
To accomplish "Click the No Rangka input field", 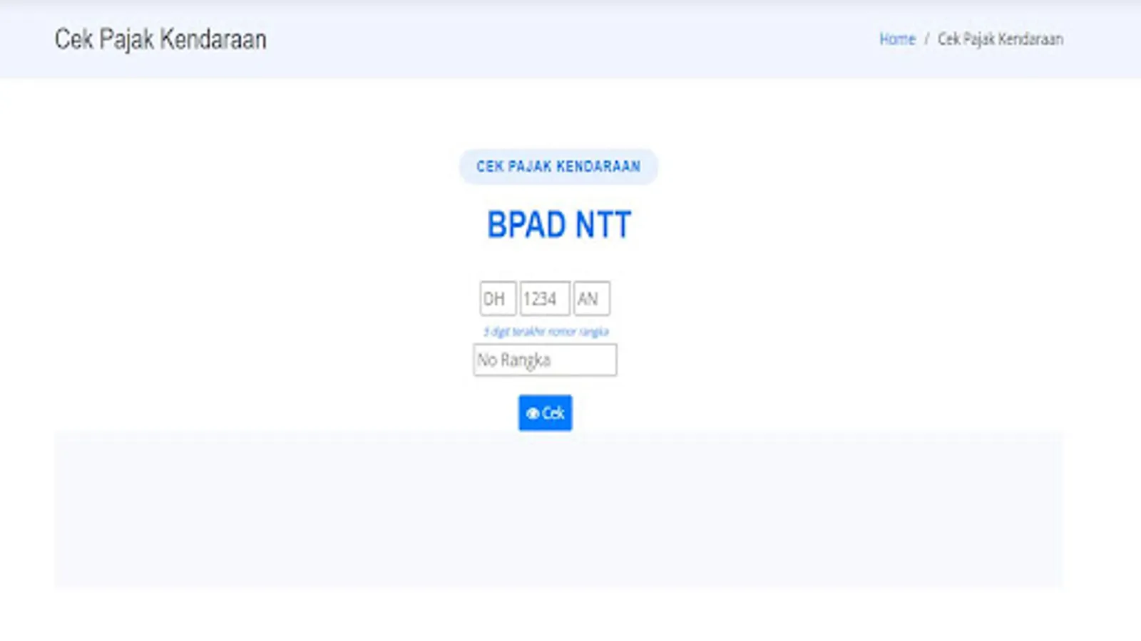I will 545,360.
